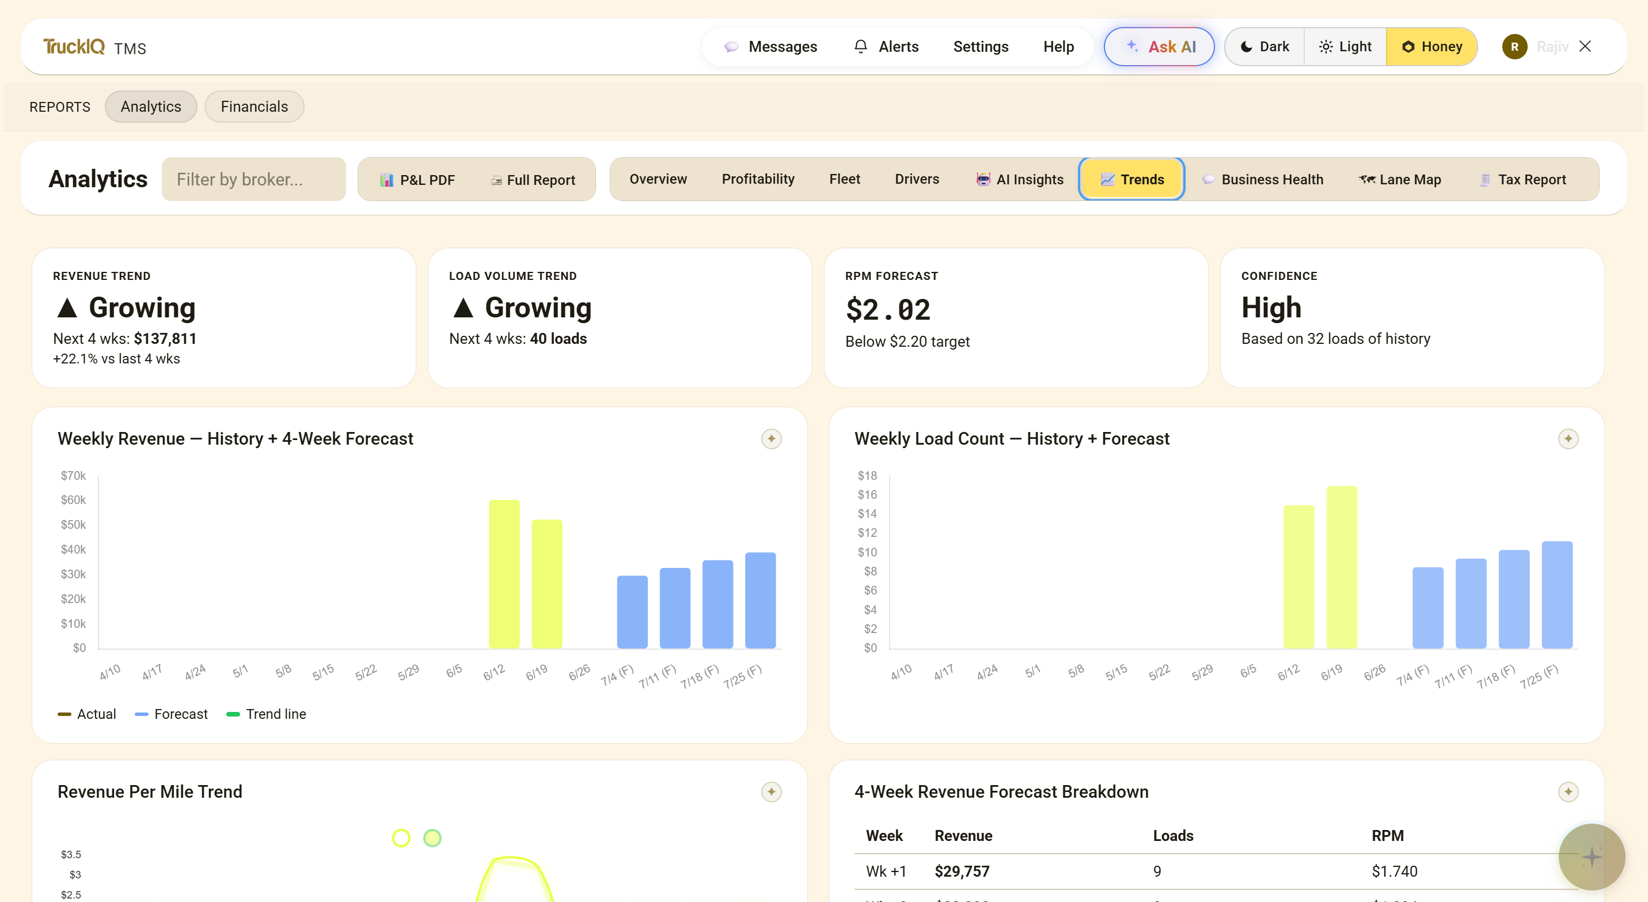
Task: Click the green circle marker in RPM chart
Action: click(x=432, y=838)
